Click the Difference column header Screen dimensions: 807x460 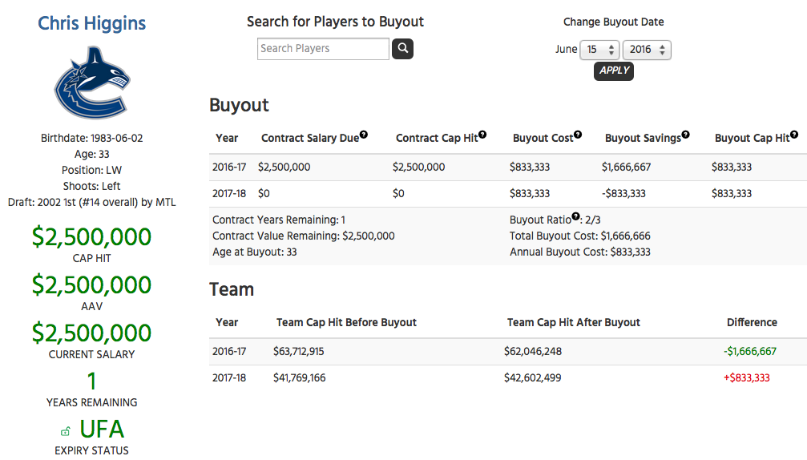click(752, 323)
